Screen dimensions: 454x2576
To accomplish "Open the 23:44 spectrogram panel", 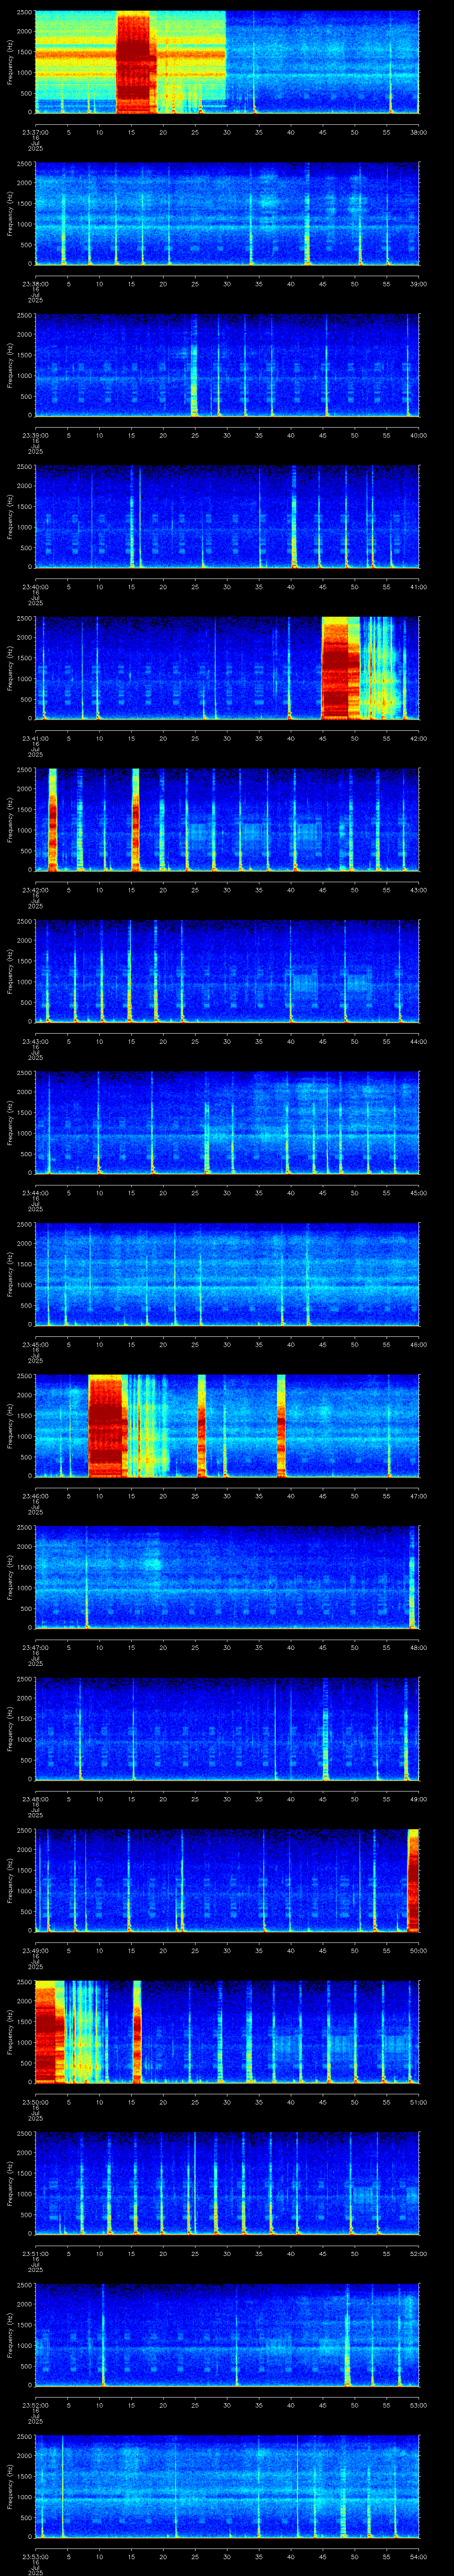I will [227, 1122].
